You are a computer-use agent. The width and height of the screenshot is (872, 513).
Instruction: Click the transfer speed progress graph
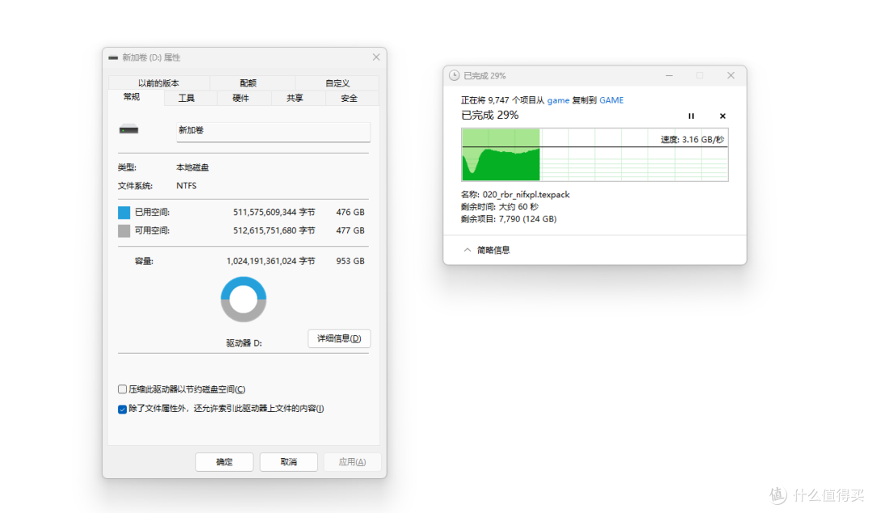(594, 154)
